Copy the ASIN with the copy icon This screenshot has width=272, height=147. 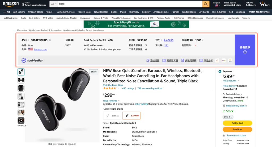(50, 40)
